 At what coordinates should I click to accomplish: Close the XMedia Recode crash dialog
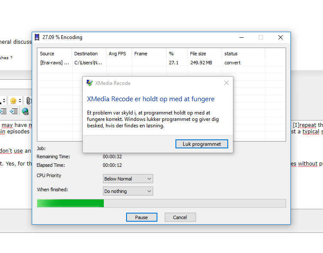tap(226, 83)
